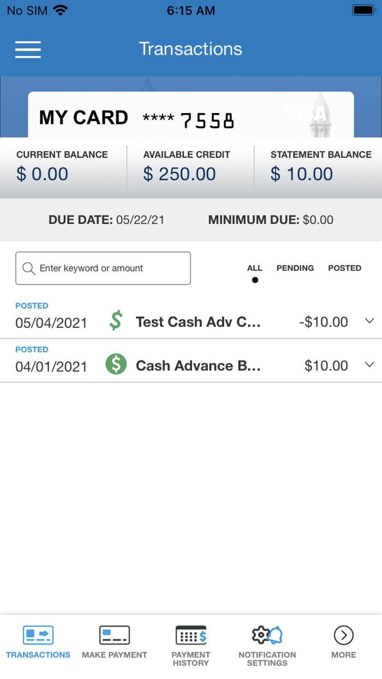
Task: Tap the Make Payment card icon
Action: tap(114, 635)
